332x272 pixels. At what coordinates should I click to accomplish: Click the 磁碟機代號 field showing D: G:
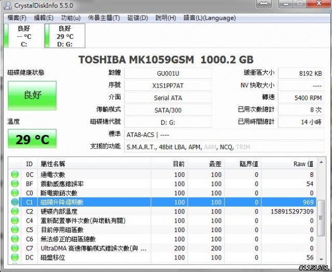pyautogui.click(x=168, y=122)
